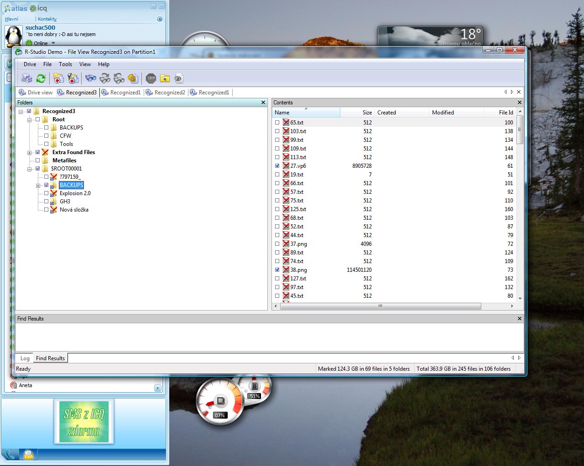
Task: Click the Find Next binoculars icon
Action: pos(105,78)
